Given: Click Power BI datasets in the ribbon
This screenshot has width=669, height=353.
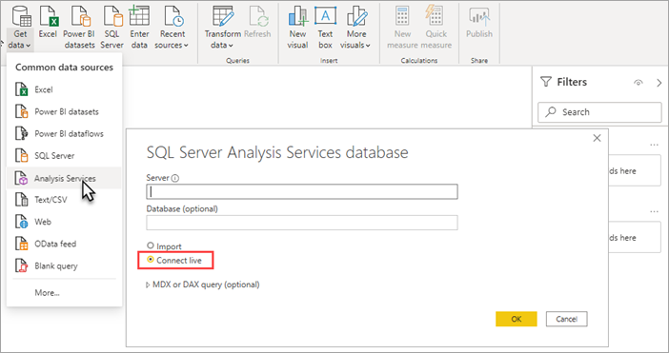Looking at the screenshot, I should pyautogui.click(x=79, y=28).
